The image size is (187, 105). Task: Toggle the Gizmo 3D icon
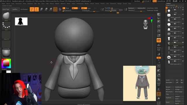pos(55,9)
